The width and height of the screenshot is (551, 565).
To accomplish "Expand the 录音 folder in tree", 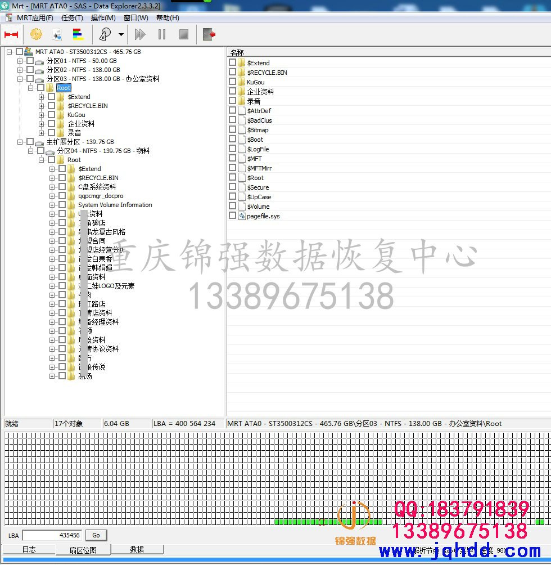I will click(42, 133).
